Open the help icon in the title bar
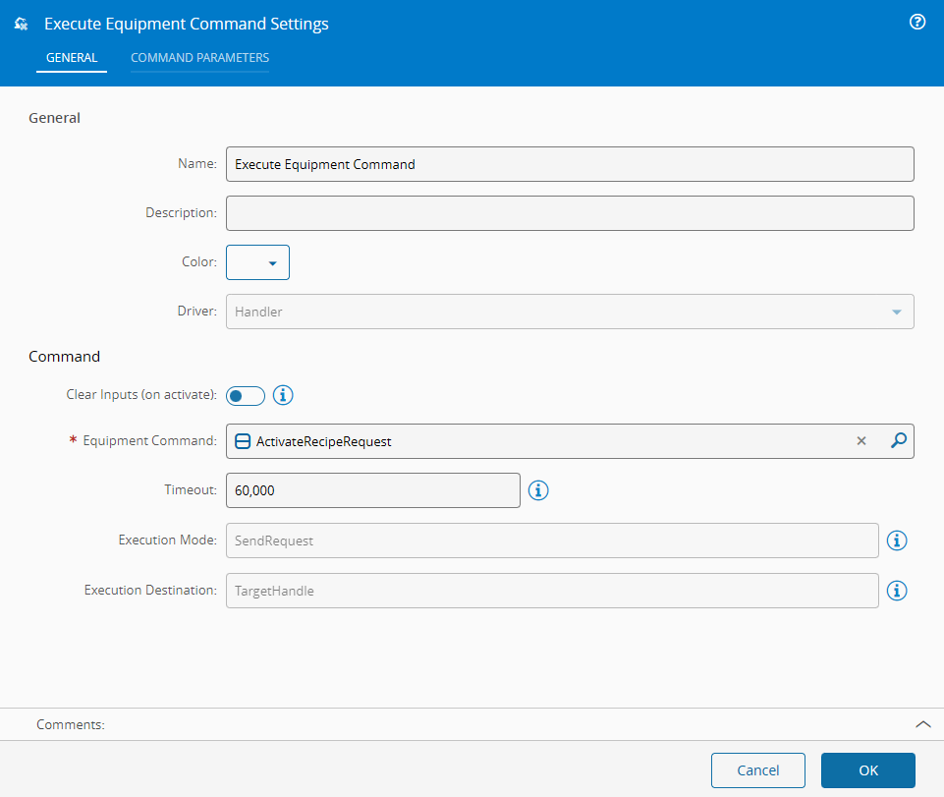This screenshot has height=797, width=944. (x=916, y=22)
